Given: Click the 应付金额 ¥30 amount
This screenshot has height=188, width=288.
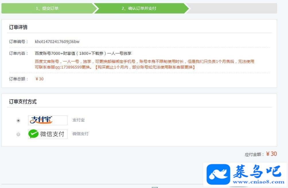Looking at the screenshot, I should [271, 154].
